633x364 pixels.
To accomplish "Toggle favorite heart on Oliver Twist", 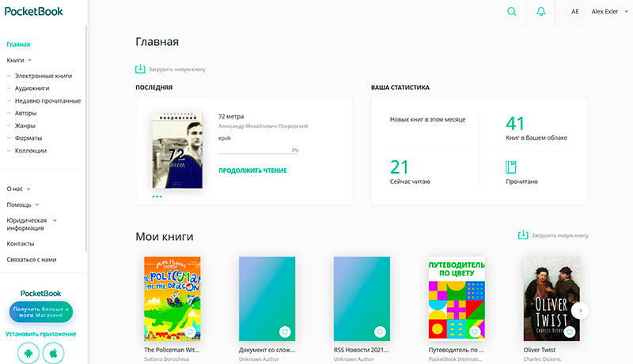I will (x=570, y=332).
